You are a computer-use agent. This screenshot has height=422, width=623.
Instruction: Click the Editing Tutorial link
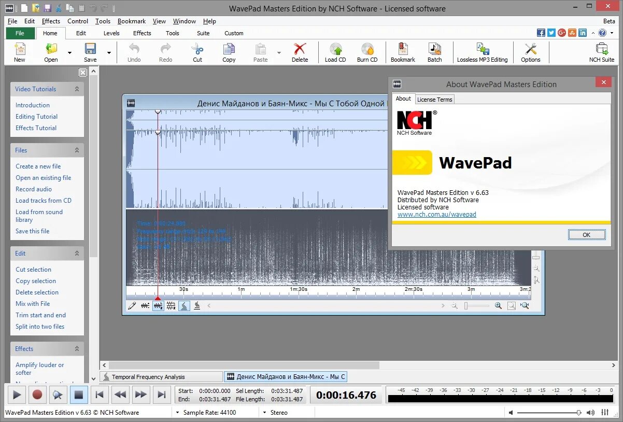[x=36, y=117]
